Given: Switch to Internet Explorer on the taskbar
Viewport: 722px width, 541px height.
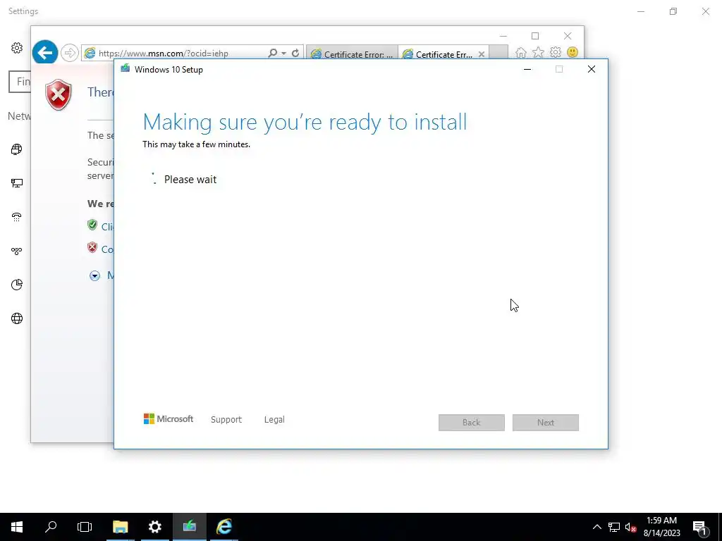Looking at the screenshot, I should pyautogui.click(x=224, y=527).
